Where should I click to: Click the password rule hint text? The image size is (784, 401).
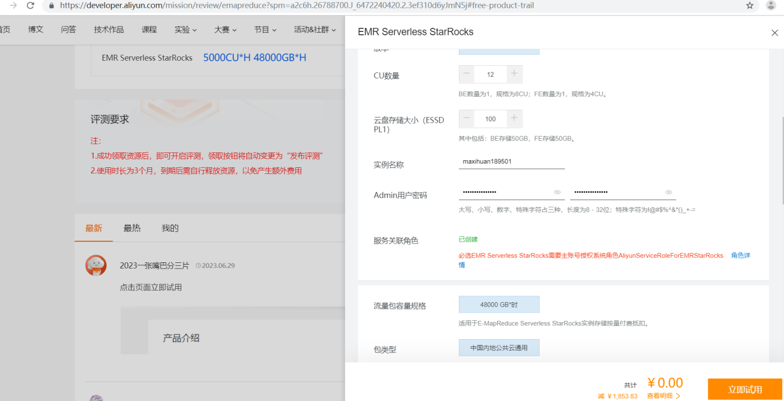[x=577, y=210]
